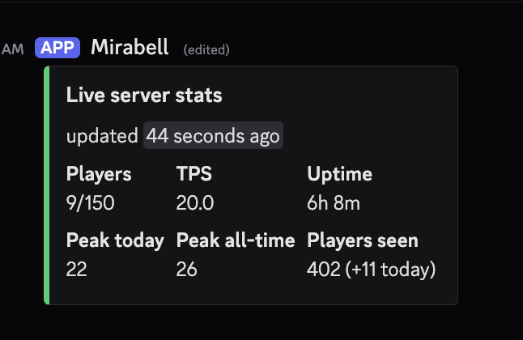
Task: Click the green accent bar of embed
Action: pyautogui.click(x=47, y=185)
